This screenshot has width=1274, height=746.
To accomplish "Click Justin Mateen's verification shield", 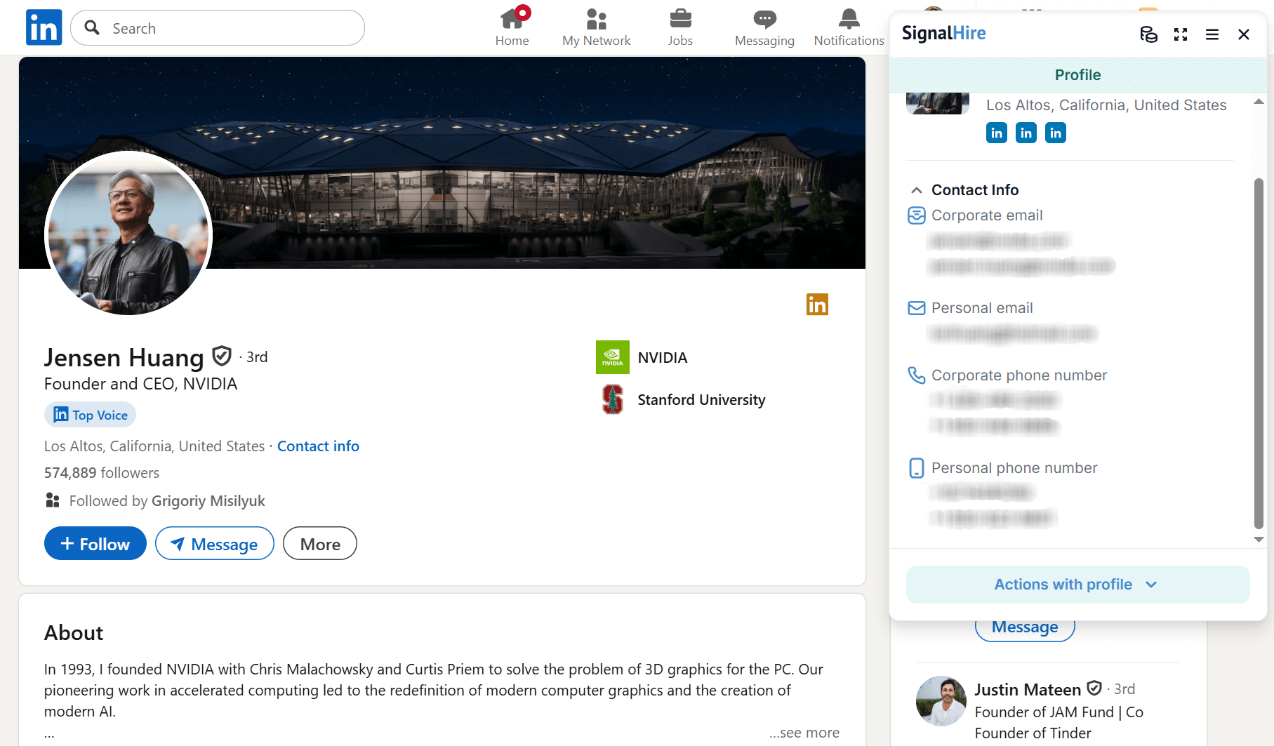I will [1094, 688].
